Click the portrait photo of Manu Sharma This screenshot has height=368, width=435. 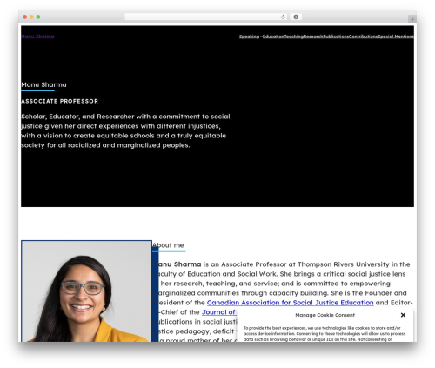86,291
